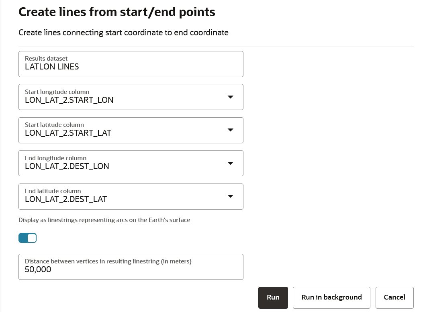This screenshot has width=423, height=312.
Task: Cancel the create lines dialog
Action: click(394, 298)
